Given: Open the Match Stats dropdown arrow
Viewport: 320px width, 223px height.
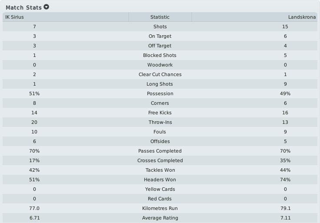Looking at the screenshot, I should 47,7.
